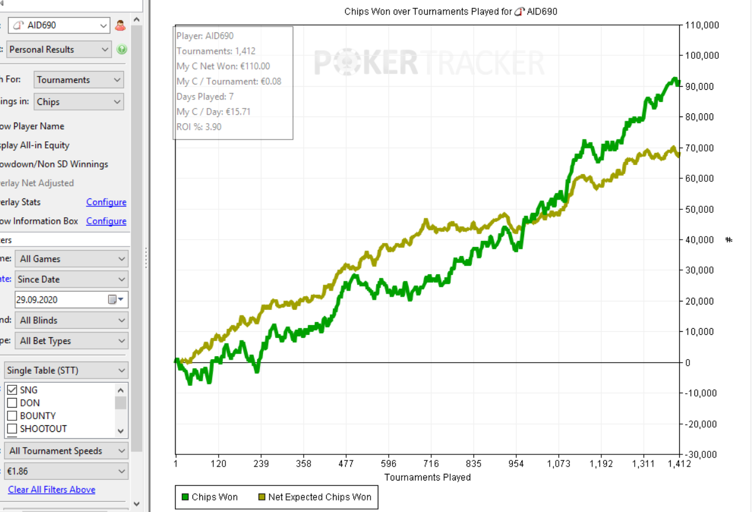Click Configure link next to Overlay Stats

pos(106,202)
